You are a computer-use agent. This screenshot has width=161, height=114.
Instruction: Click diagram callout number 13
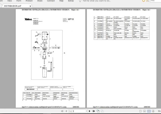pyautogui.click(x=41, y=67)
